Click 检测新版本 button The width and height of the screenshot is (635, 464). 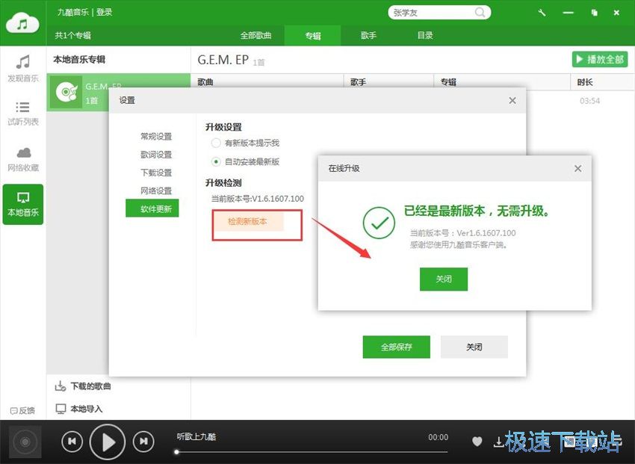(248, 221)
